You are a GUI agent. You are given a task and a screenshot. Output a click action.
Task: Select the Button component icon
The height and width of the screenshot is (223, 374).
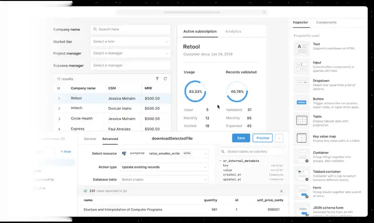pos(302,102)
